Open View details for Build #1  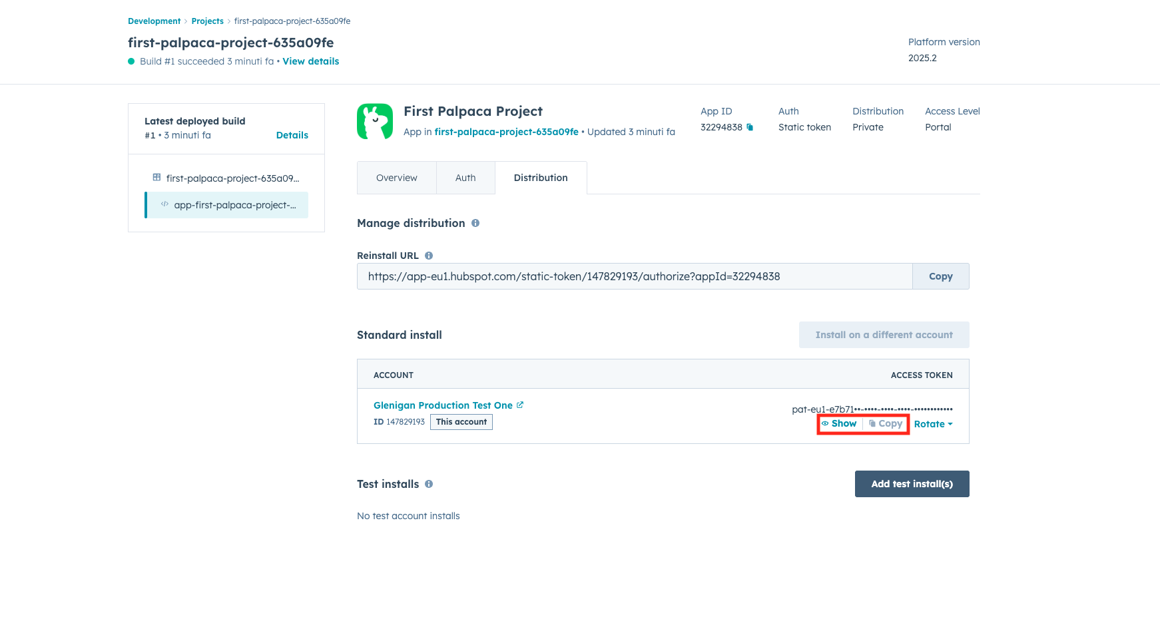point(310,61)
